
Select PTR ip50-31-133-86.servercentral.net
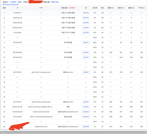pyautogui.click(x=41, y=117)
